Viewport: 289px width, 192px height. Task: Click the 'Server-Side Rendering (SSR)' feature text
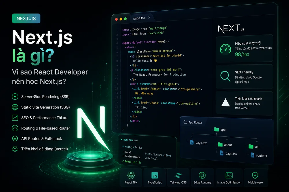click(45, 96)
